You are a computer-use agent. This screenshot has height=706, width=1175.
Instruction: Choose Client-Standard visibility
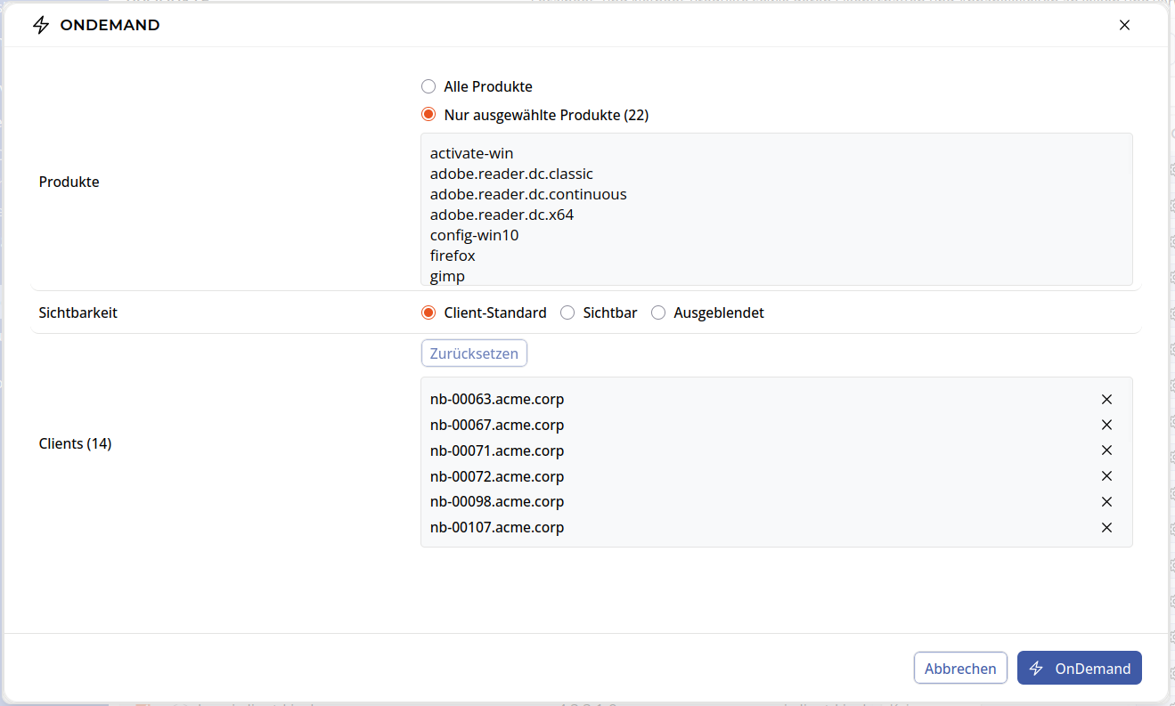(x=428, y=312)
